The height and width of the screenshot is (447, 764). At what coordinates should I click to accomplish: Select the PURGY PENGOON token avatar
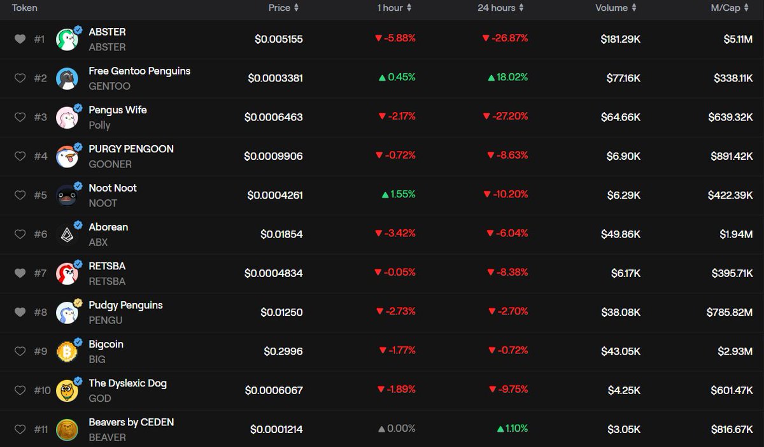67,156
